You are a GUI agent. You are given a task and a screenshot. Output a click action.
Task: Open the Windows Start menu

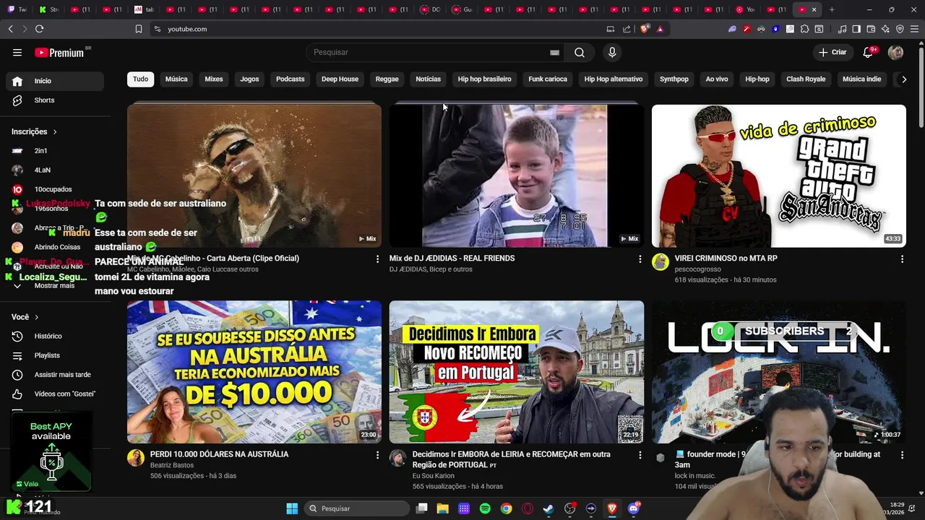(x=292, y=508)
